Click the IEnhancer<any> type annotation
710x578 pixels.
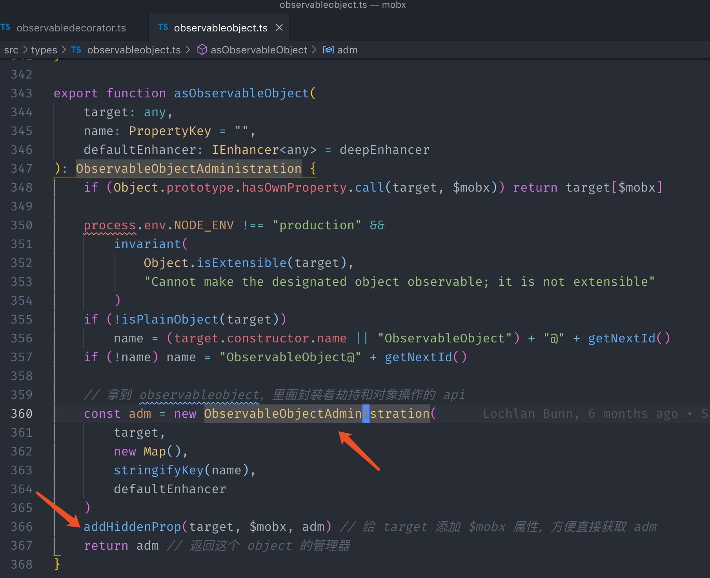coord(264,150)
